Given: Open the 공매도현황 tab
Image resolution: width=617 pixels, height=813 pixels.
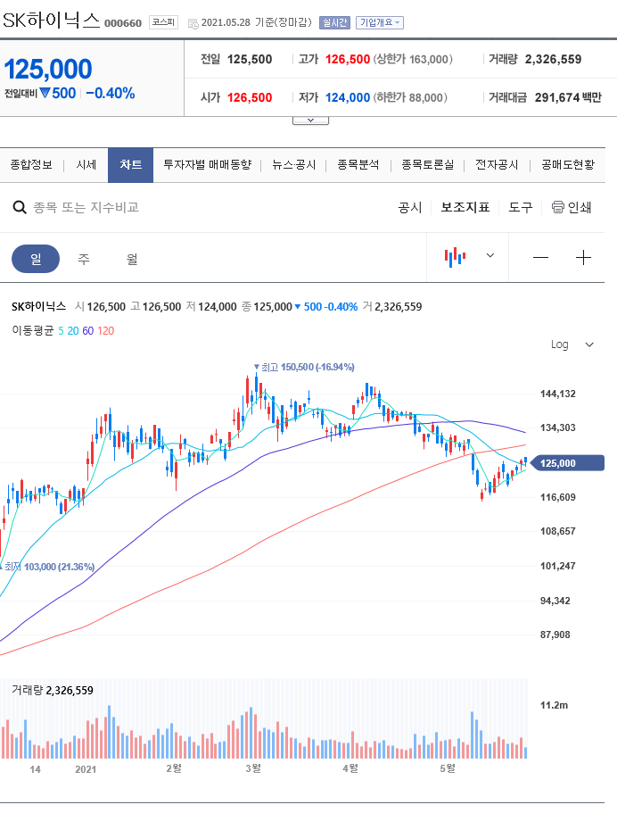Looking at the screenshot, I should click(x=568, y=165).
